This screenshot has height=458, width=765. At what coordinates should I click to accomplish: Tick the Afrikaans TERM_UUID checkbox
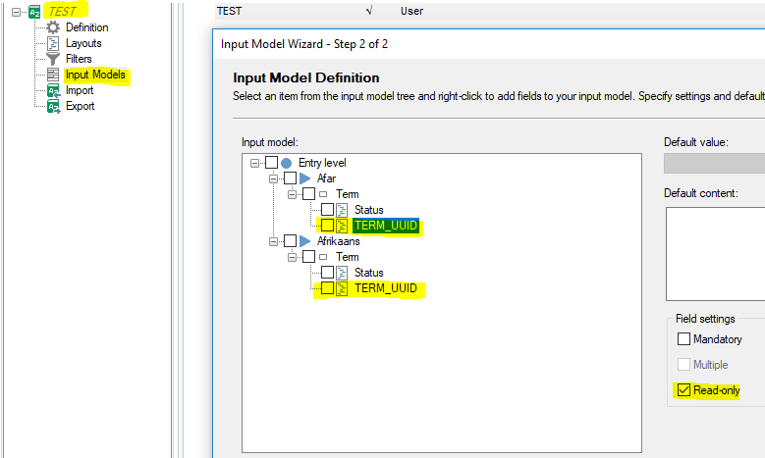pyautogui.click(x=326, y=288)
